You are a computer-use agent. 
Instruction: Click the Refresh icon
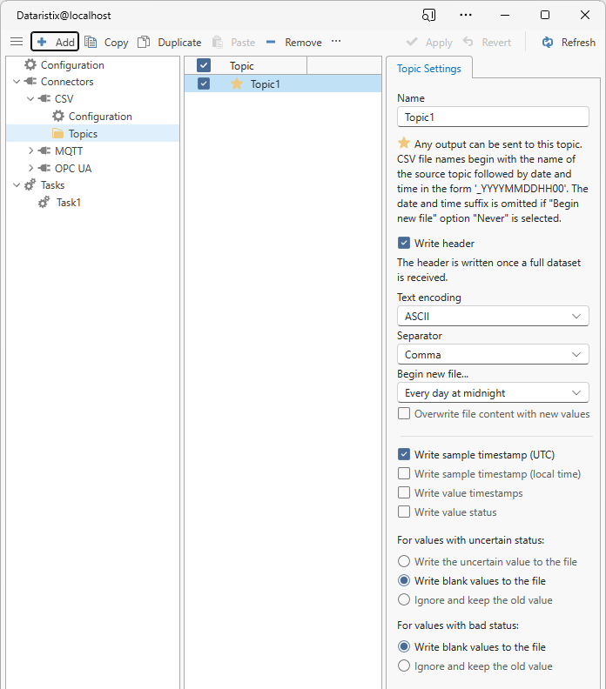548,42
